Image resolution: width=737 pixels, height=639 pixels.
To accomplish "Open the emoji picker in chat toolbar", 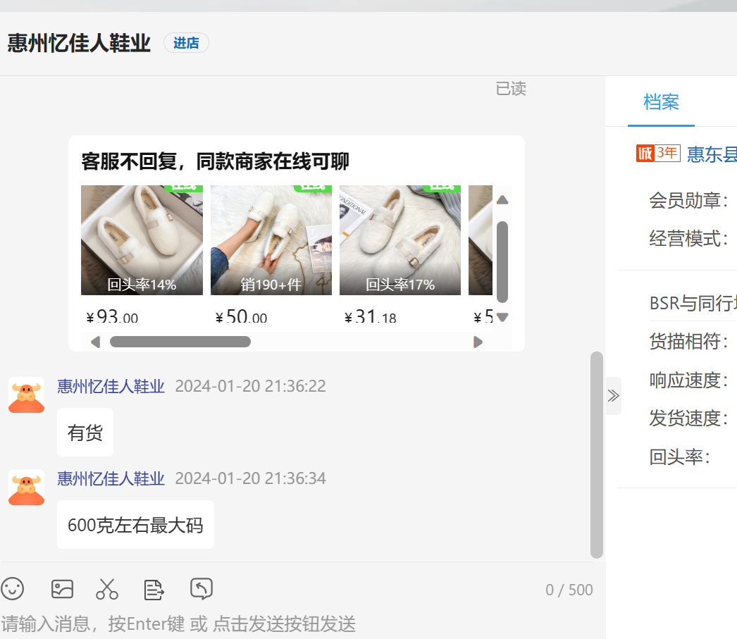I will (x=13, y=588).
